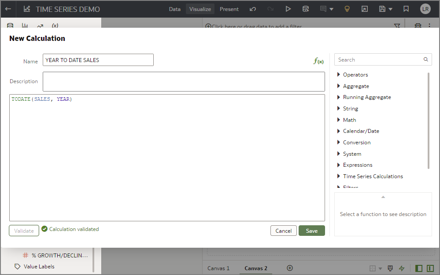Click the Validate button
Viewport: 440px width, 275px height.
pyautogui.click(x=24, y=231)
